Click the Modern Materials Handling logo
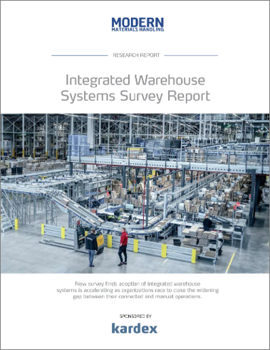 [137, 24]
